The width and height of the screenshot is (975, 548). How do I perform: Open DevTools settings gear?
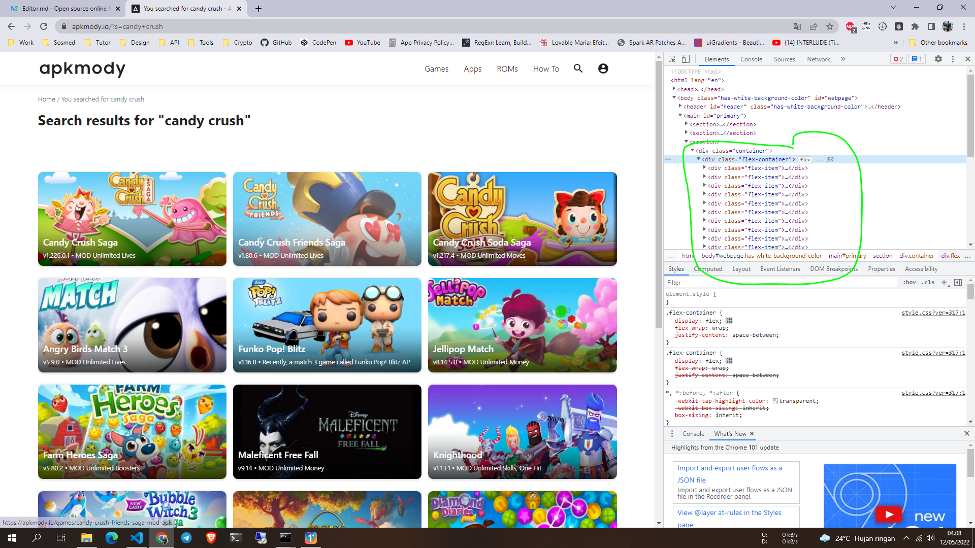tap(938, 59)
